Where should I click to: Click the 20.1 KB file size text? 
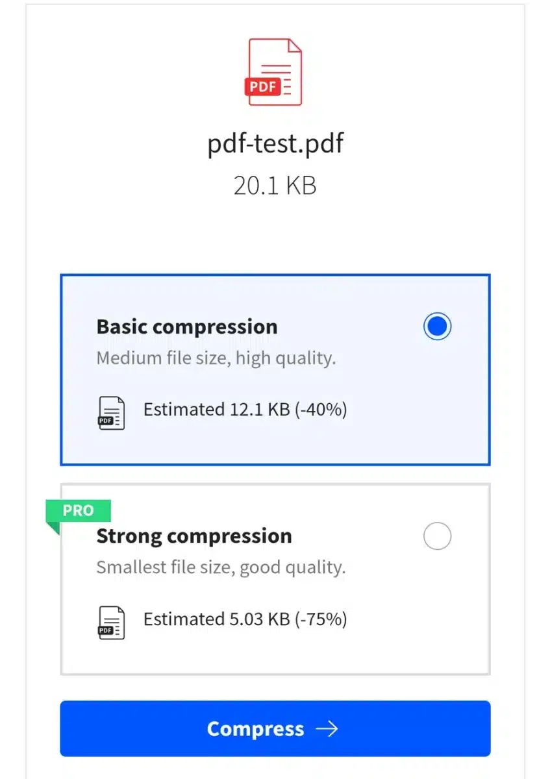[275, 185]
